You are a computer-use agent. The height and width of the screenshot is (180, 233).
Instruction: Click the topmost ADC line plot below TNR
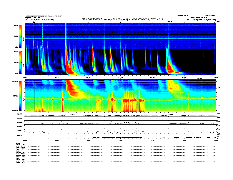pyautogui.click(x=121, y=114)
